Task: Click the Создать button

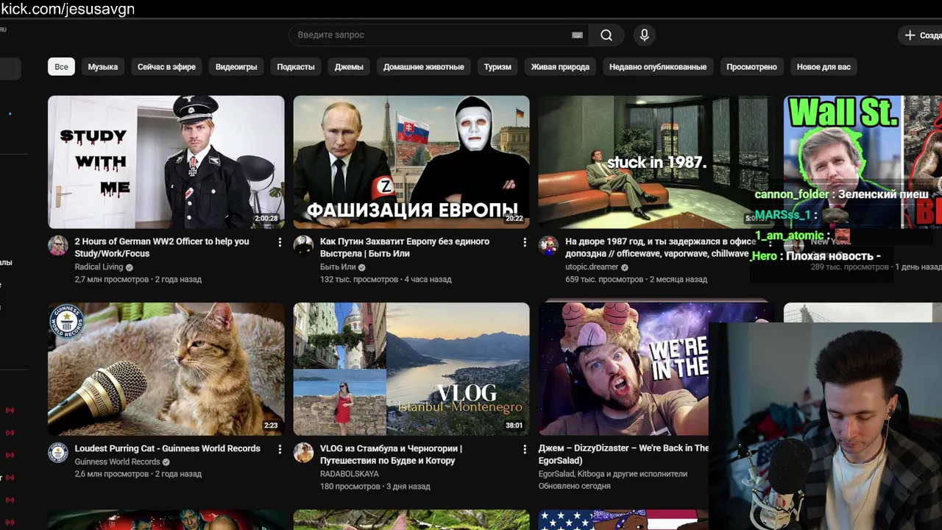Action: [x=921, y=35]
